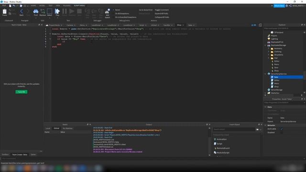Click the plugin puzzle icon in quick access bar

coord(21,6)
